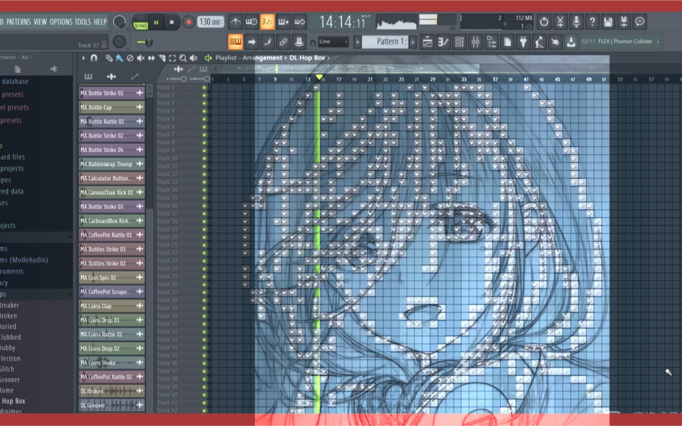Image resolution: width=682 pixels, height=426 pixels.
Task: Open the Line snap dropdown
Action: [x=333, y=42]
